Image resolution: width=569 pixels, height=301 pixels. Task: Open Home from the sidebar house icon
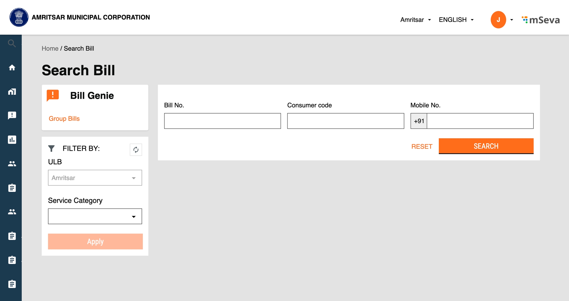[12, 67]
